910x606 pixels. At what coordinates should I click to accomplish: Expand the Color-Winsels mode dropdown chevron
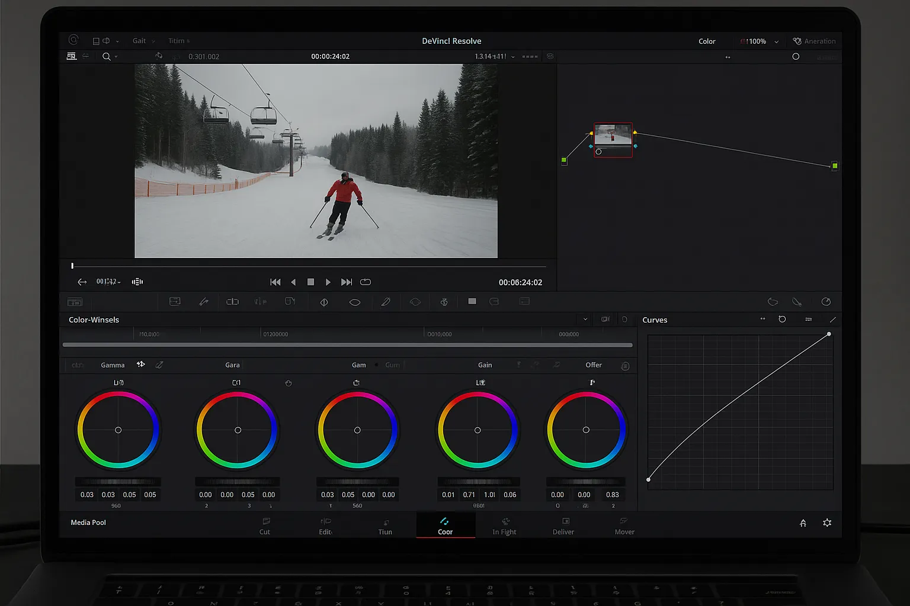[585, 320]
